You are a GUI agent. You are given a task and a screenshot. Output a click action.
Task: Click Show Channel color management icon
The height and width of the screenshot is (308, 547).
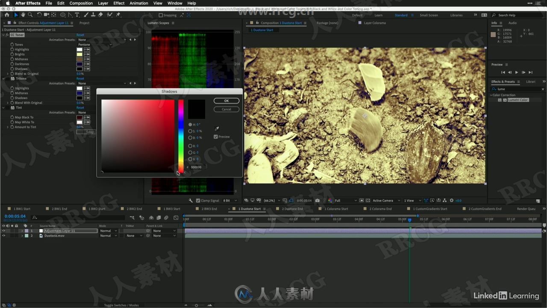pyautogui.click(x=330, y=200)
